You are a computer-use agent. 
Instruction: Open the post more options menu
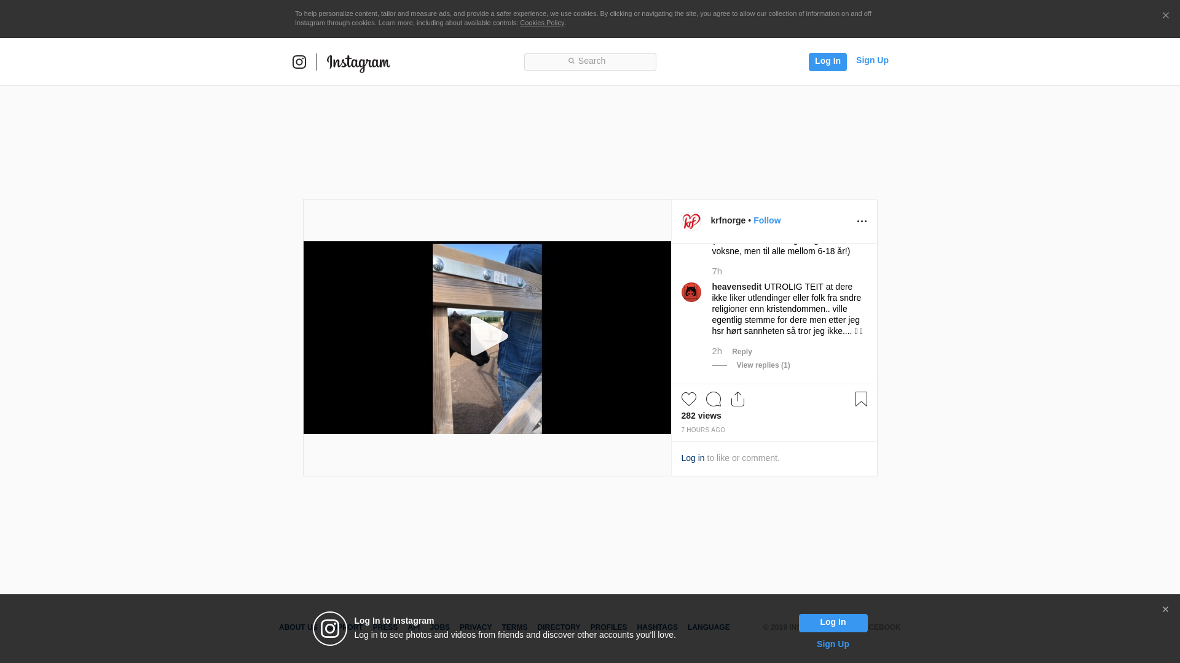coord(862,222)
